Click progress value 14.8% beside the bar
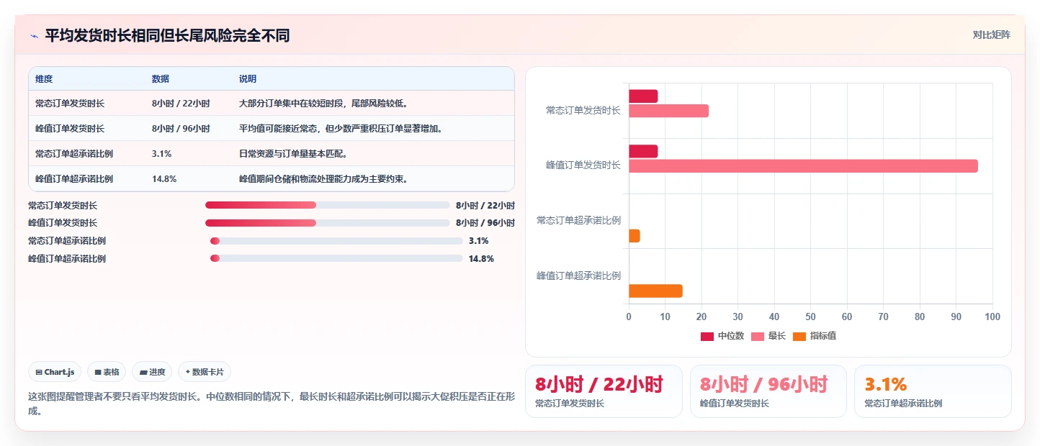The image size is (1040, 446). tap(481, 259)
